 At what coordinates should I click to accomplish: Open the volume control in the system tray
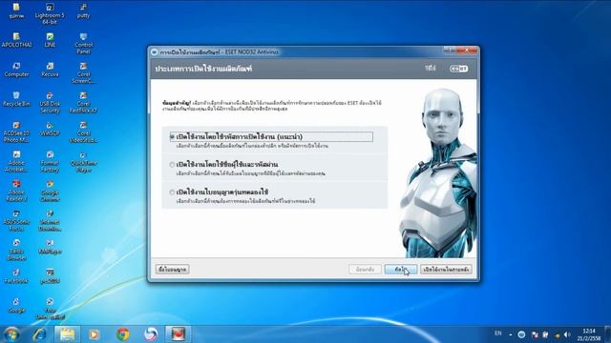pyautogui.click(x=567, y=334)
